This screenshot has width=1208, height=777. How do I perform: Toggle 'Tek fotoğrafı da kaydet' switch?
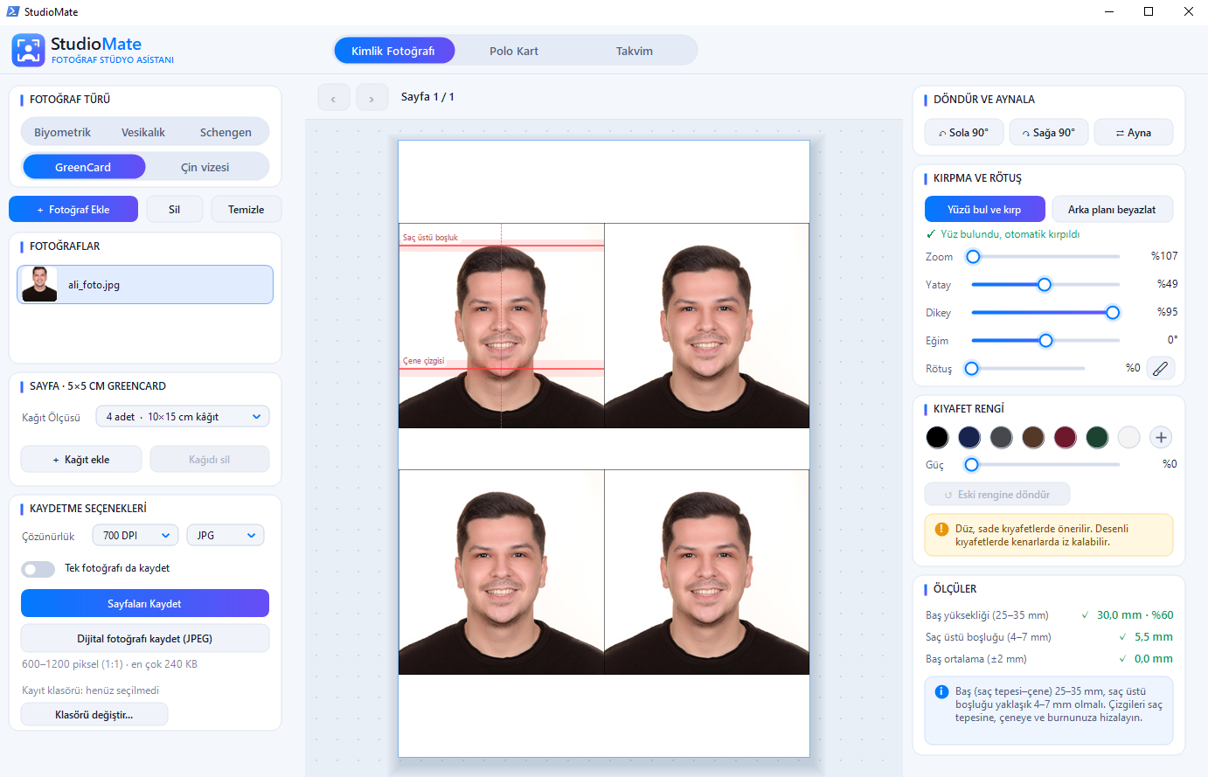click(x=38, y=569)
